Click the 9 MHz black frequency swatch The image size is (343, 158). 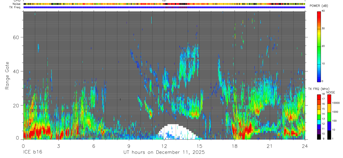point(319,137)
